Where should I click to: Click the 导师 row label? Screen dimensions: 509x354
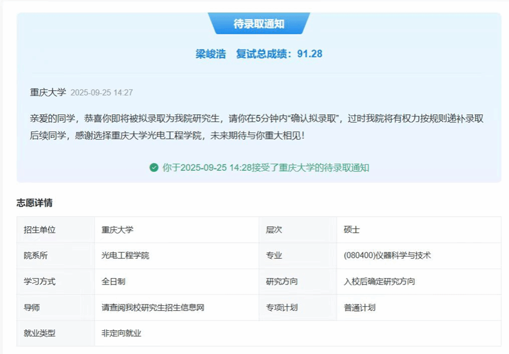coord(32,307)
